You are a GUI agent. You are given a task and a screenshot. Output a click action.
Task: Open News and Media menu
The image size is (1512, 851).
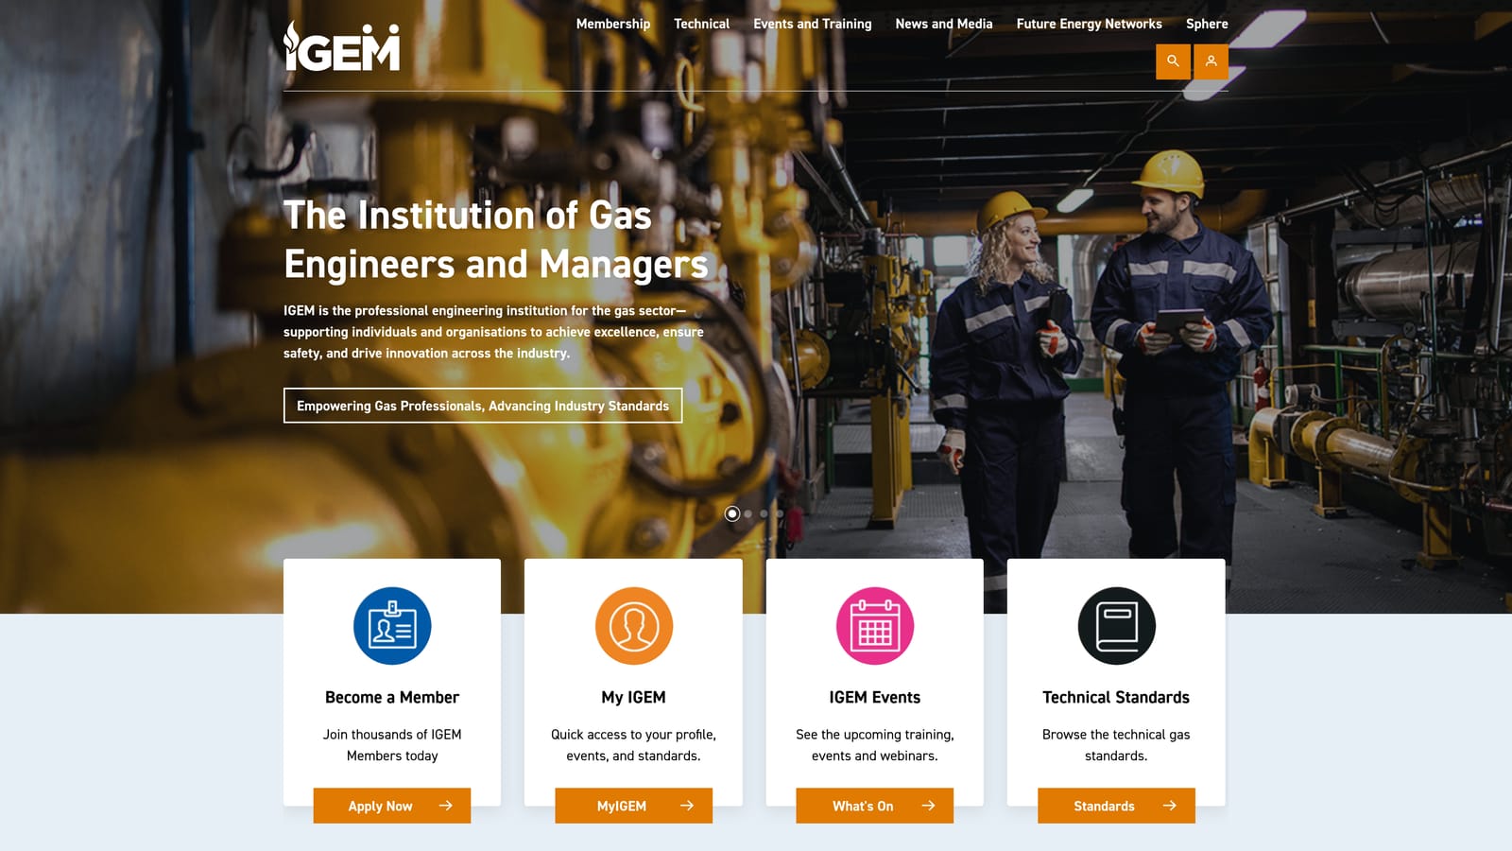click(x=944, y=24)
